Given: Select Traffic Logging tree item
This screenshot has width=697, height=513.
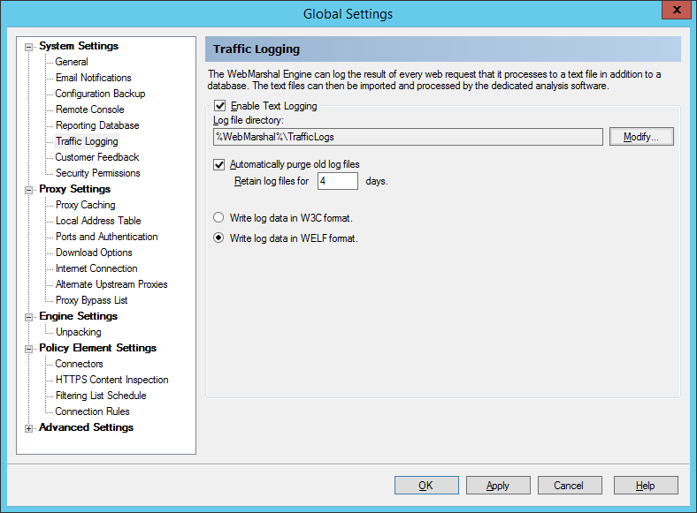Looking at the screenshot, I should coord(87,141).
